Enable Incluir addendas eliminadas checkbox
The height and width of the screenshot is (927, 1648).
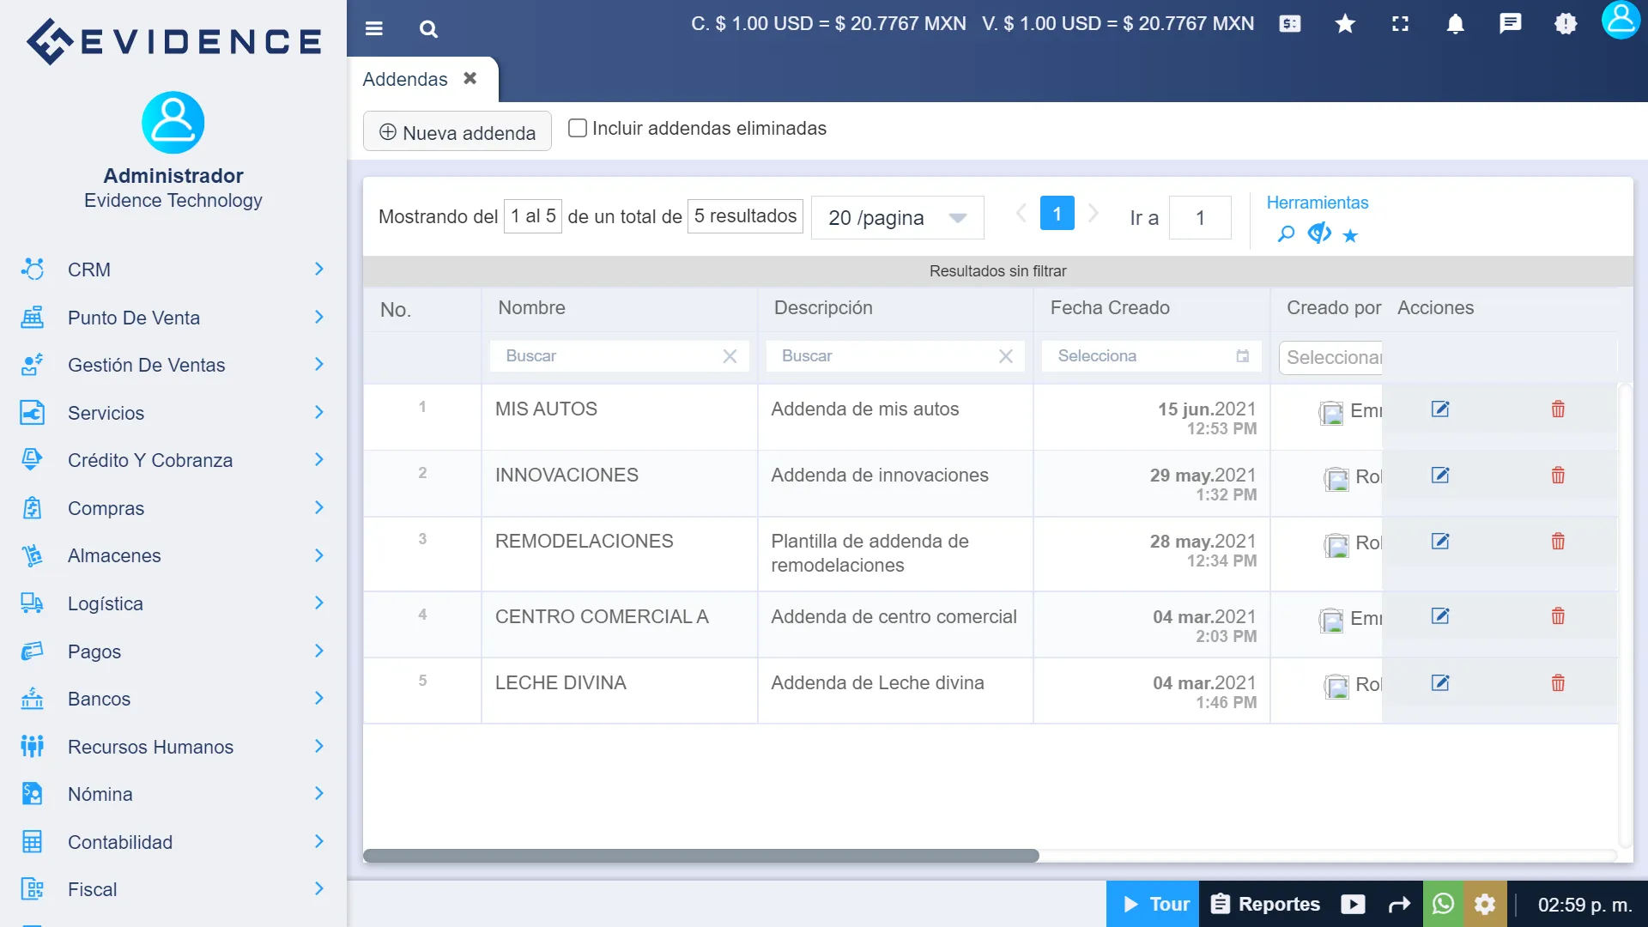click(577, 127)
